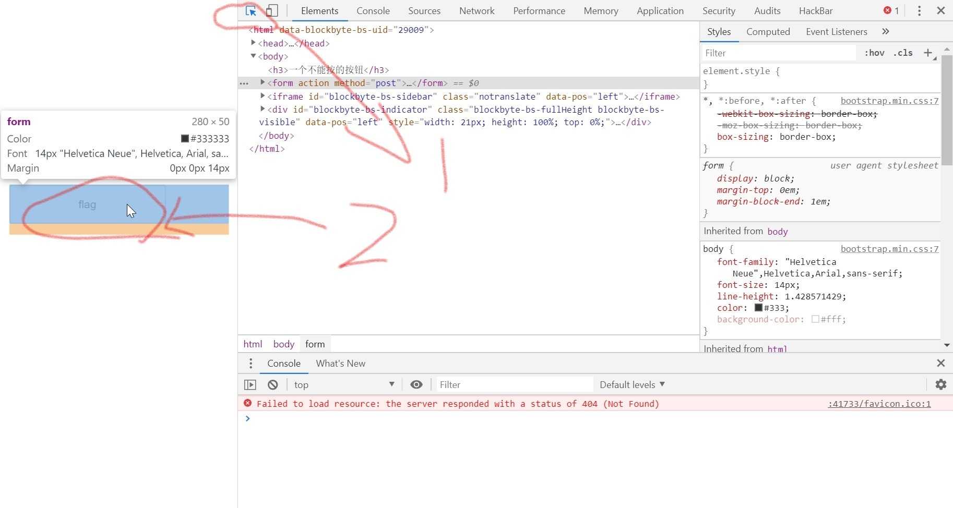
Task: Open the Event Listeners tab
Action: (x=837, y=31)
